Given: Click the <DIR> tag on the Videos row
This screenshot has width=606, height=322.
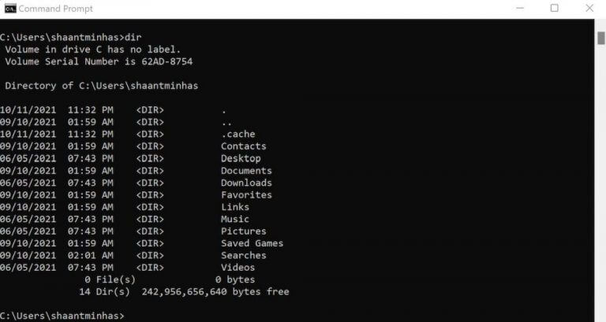Looking at the screenshot, I should coord(150,267).
